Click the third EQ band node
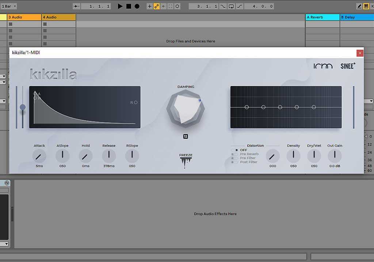This screenshot has width=374, height=262. pyautogui.click(x=280, y=107)
